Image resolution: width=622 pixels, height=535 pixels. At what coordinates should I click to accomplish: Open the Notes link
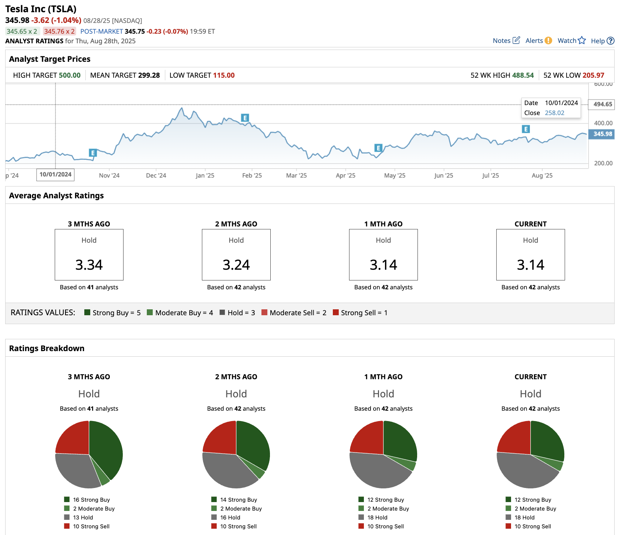pos(501,41)
